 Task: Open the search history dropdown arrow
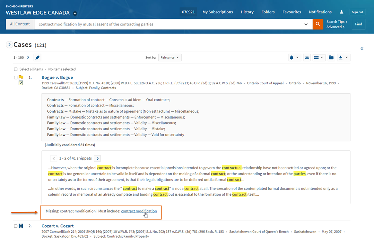tap(306, 24)
